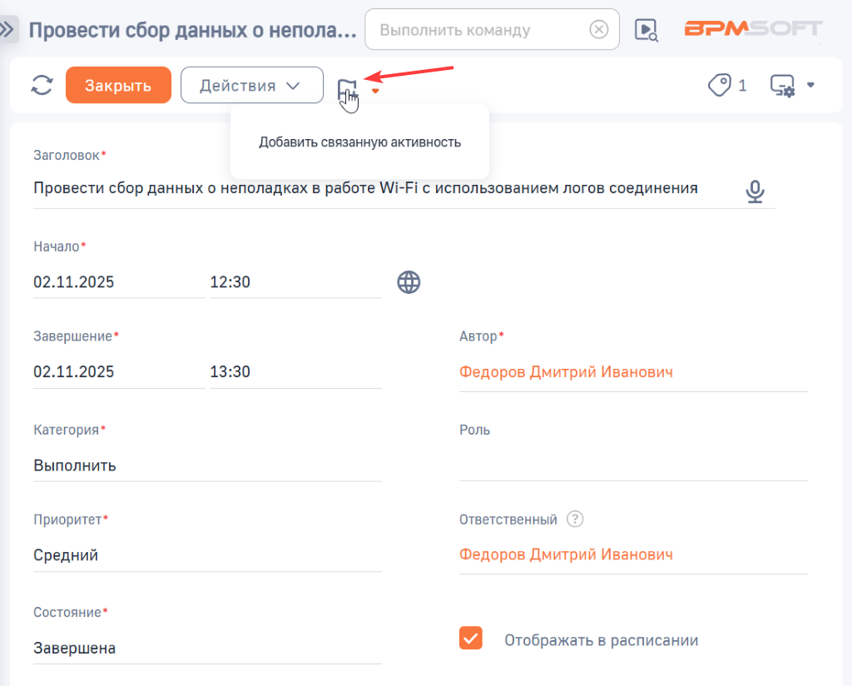852x686 pixels.
Task: Open the Категория field Выполнить
Action: click(207, 465)
